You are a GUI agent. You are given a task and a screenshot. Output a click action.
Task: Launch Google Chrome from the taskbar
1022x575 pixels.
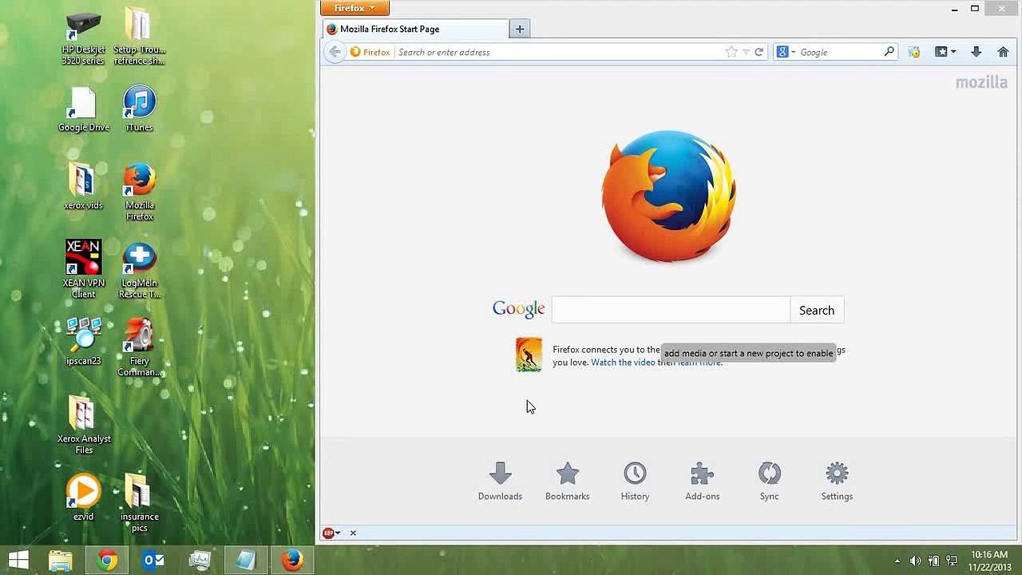[x=107, y=561]
